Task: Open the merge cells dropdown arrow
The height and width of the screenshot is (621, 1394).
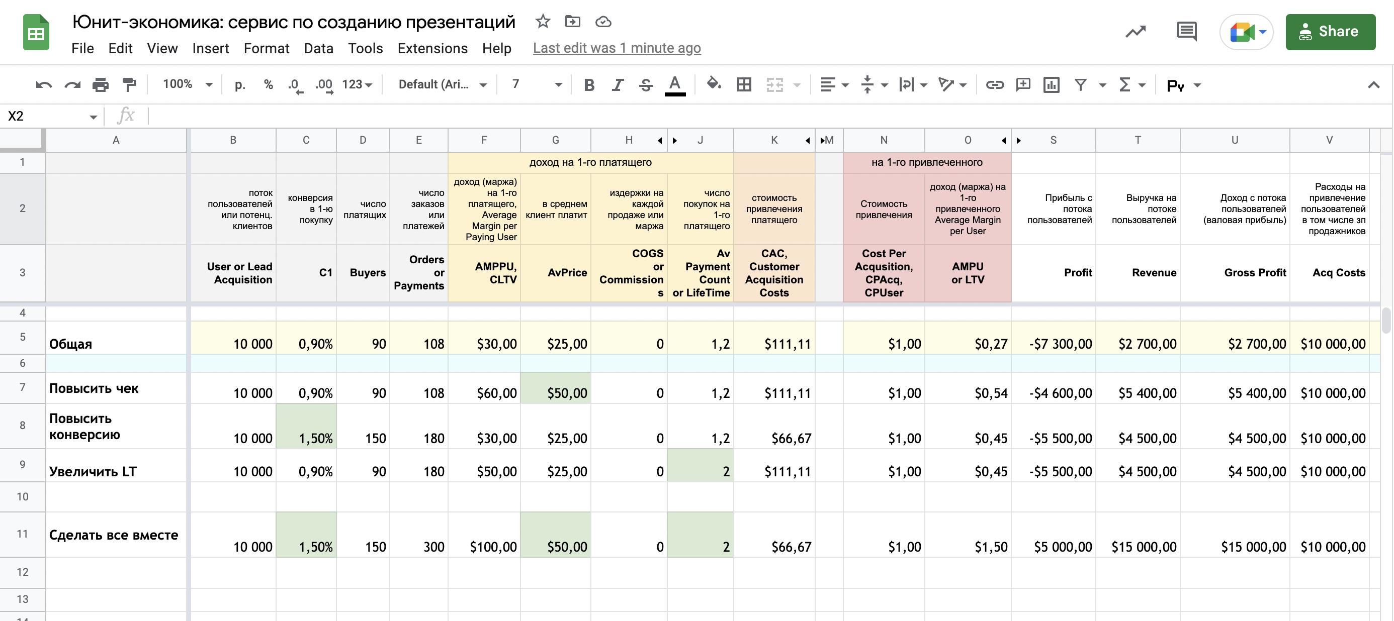Action: click(797, 85)
